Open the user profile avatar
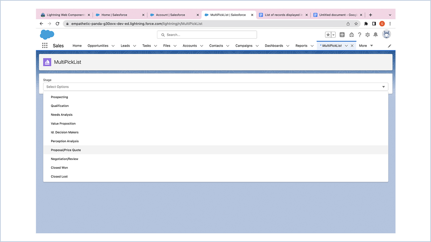The image size is (431, 242). click(386, 34)
